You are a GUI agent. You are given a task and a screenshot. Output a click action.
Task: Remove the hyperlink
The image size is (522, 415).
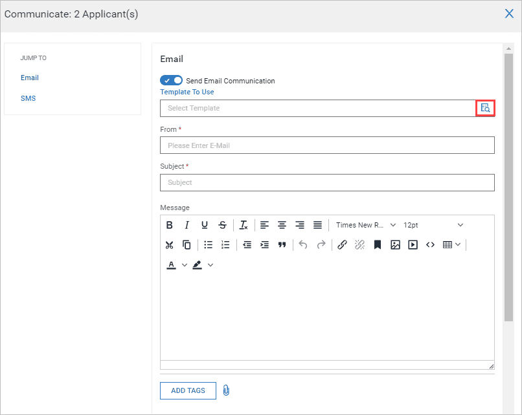pyautogui.click(x=359, y=245)
